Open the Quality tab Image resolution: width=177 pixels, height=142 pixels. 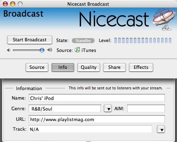click(88, 67)
